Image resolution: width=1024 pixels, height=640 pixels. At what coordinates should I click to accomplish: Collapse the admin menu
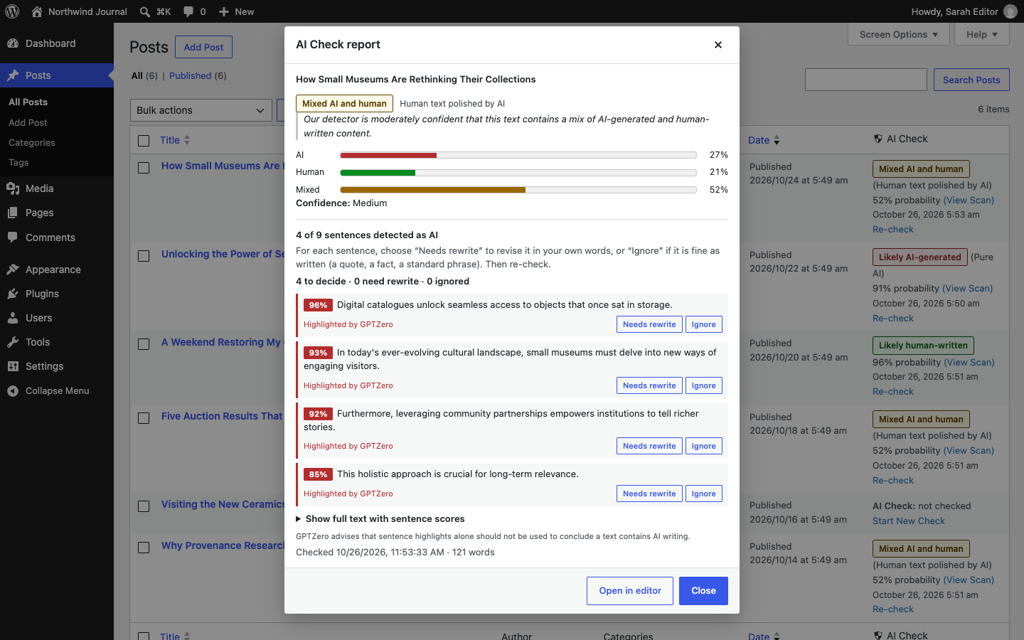57,390
